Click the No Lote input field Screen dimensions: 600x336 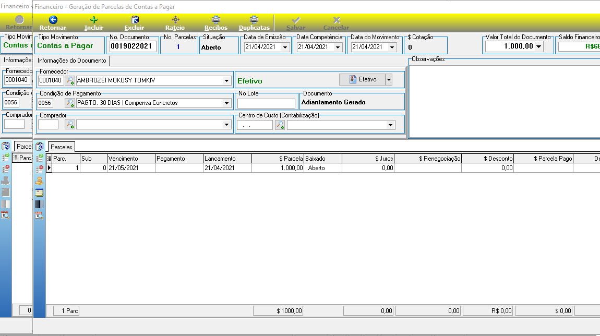(x=266, y=103)
